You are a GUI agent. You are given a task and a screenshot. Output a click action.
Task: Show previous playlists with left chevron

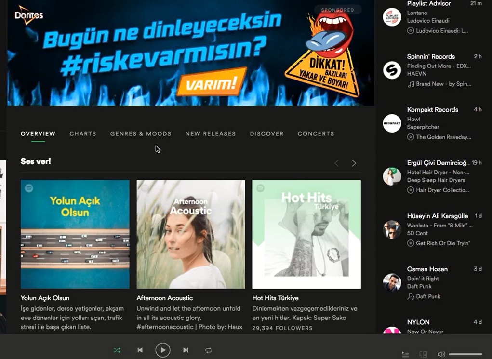coord(336,163)
